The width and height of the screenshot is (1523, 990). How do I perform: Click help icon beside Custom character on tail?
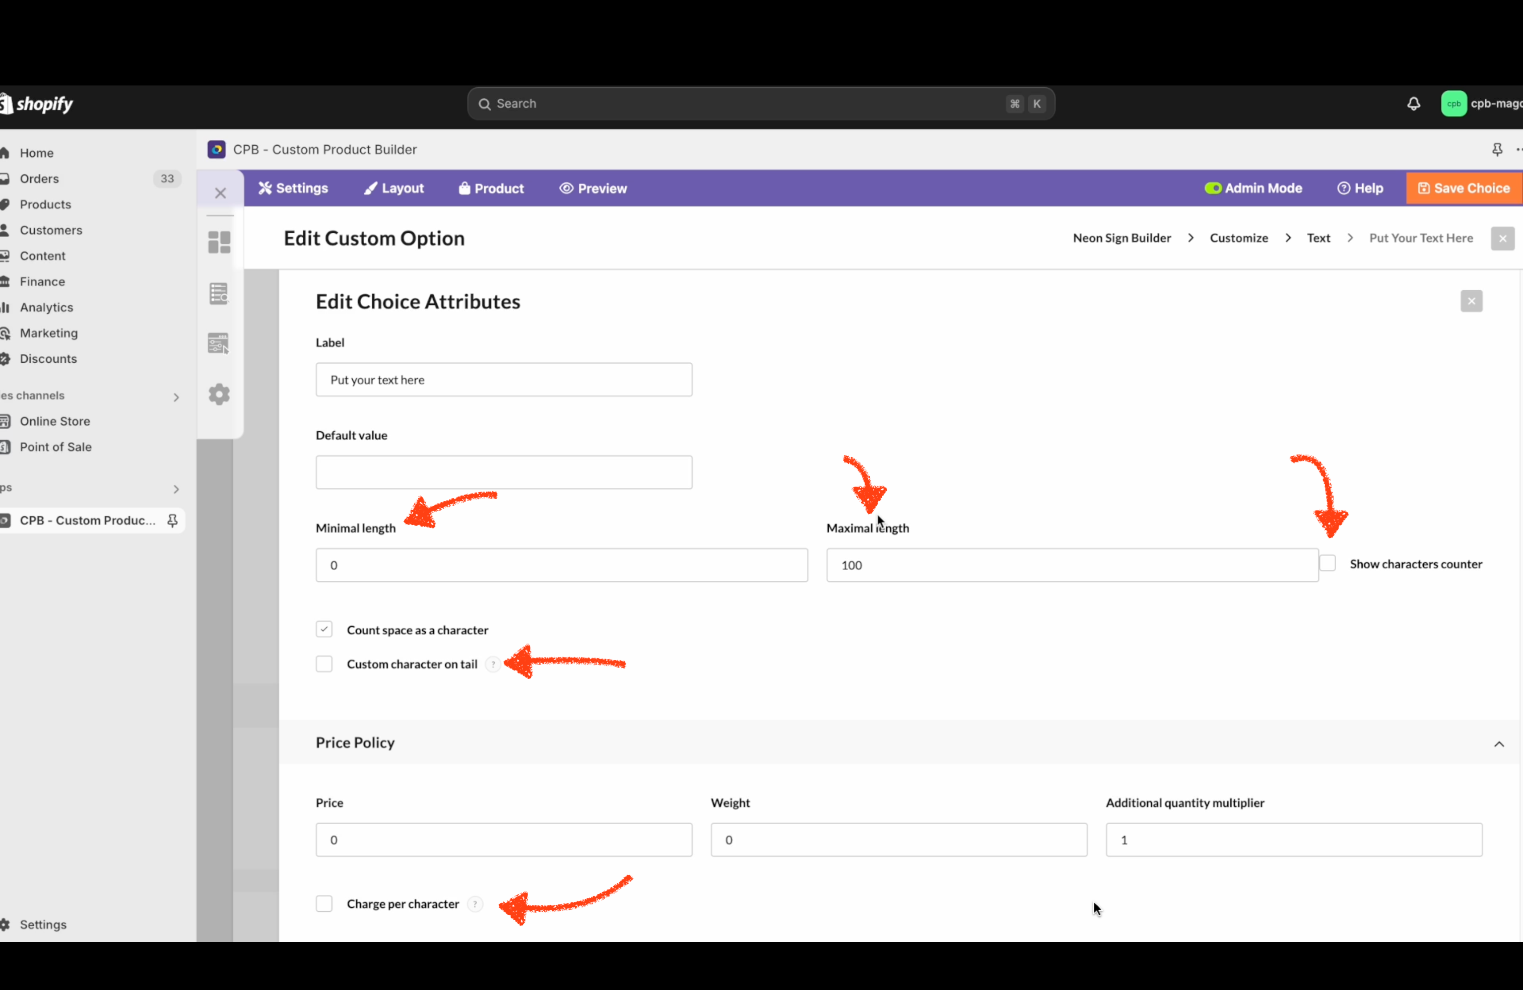click(493, 664)
